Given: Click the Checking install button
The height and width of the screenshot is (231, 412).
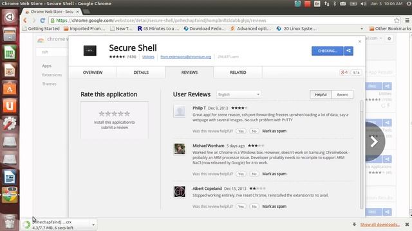Looking at the screenshot, I should 328,51.
